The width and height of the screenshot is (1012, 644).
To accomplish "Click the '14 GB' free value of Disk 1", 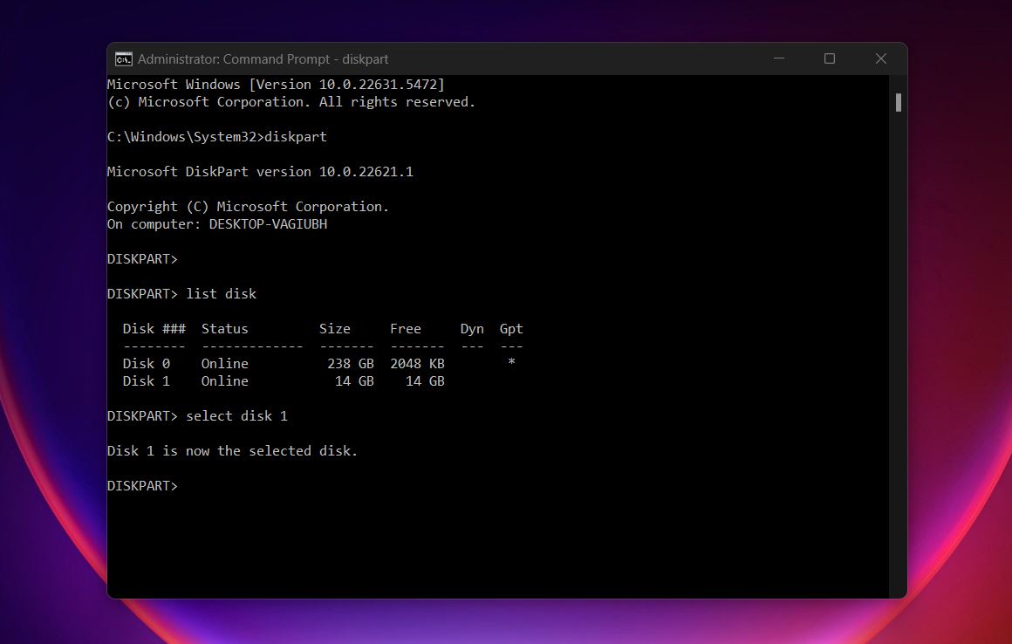I will [x=425, y=380].
